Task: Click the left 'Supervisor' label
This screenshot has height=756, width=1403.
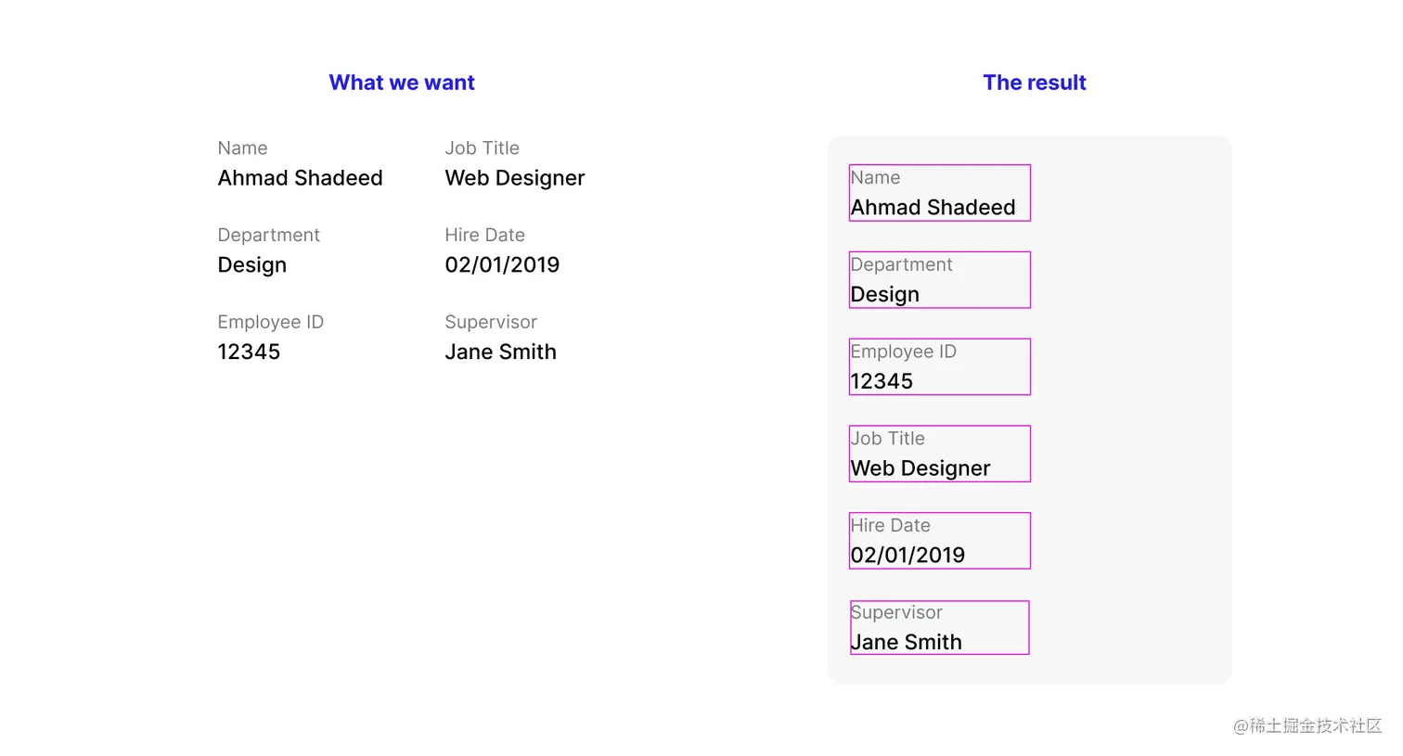Action: click(490, 323)
